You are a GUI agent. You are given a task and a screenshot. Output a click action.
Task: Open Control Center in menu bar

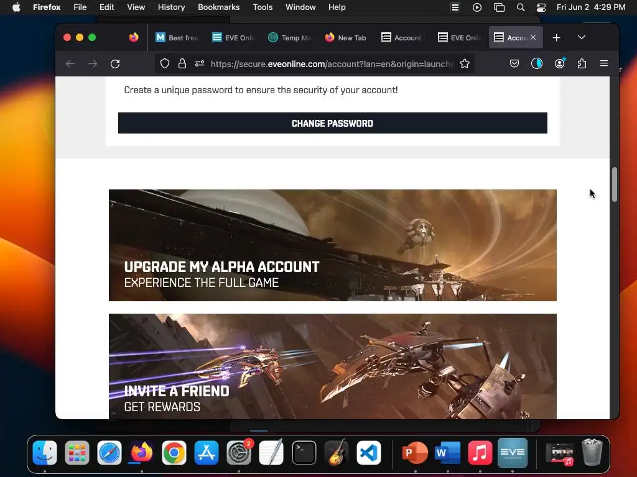pyautogui.click(x=541, y=7)
